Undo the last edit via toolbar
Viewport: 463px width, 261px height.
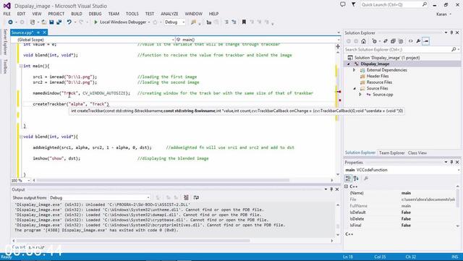click(69, 22)
